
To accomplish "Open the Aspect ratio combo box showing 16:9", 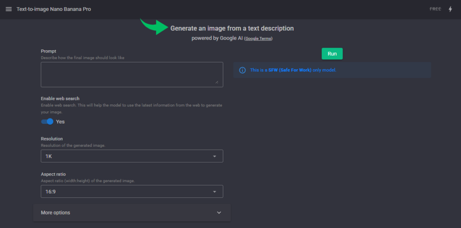I will click(x=126, y=192).
